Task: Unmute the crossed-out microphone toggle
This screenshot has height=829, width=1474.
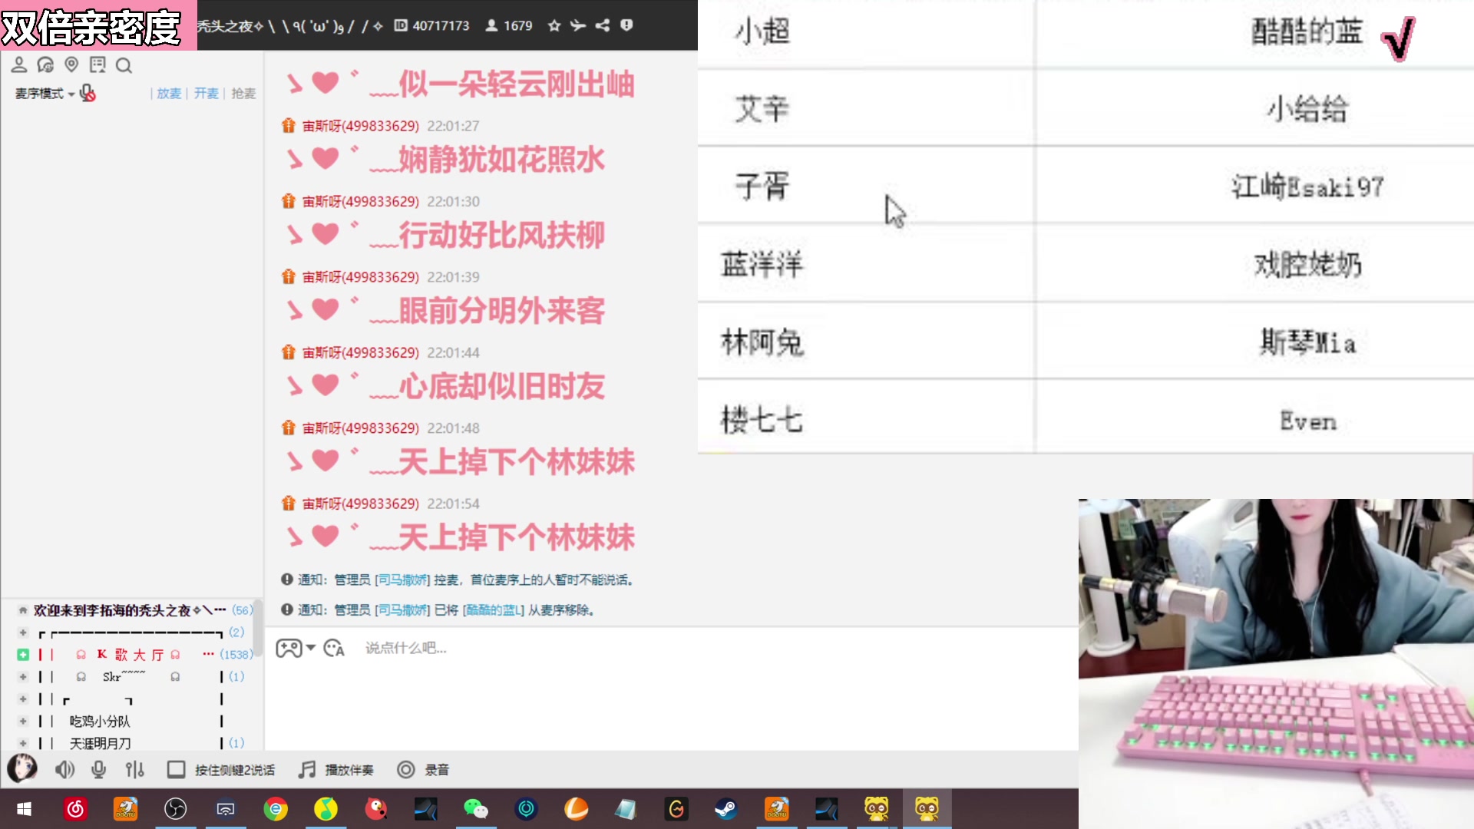Action: point(88,94)
